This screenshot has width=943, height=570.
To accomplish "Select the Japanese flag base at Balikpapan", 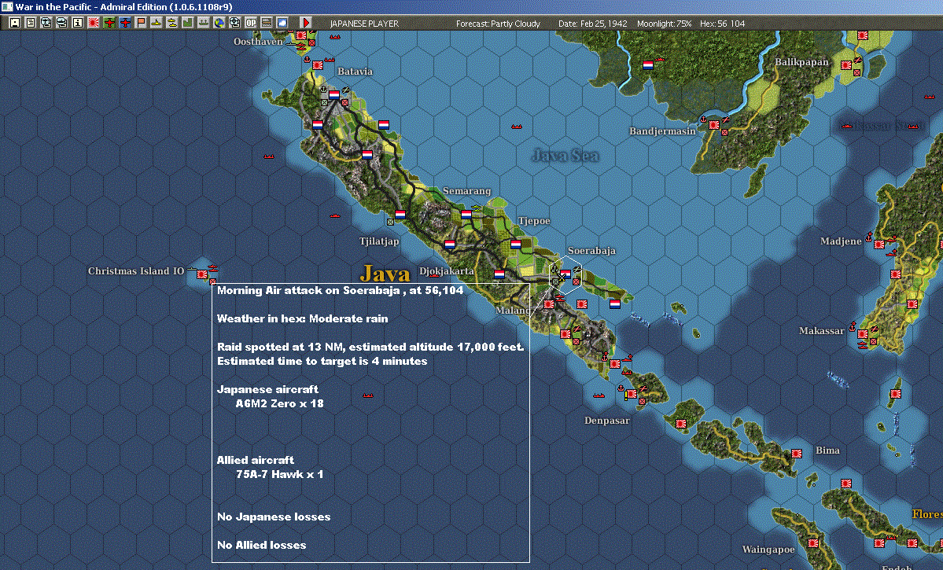I will coord(846,65).
